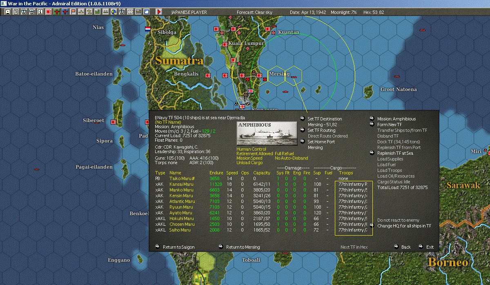Image resolution: width=490 pixels, height=285 pixels.
Task: Click Set TF Destination
Action: tap(325, 119)
